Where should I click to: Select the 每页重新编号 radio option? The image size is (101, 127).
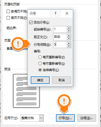tap(40, 57)
